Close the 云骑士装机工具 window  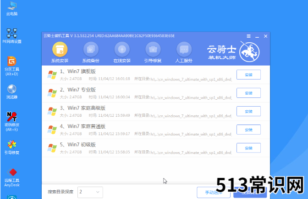265,36
